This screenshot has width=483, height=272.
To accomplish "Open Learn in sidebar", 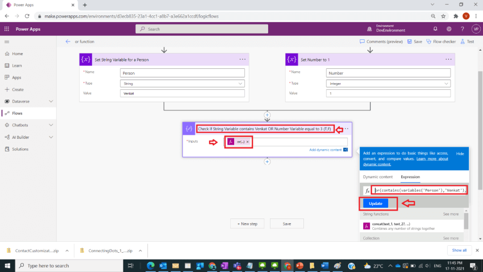I will (x=16, y=65).
